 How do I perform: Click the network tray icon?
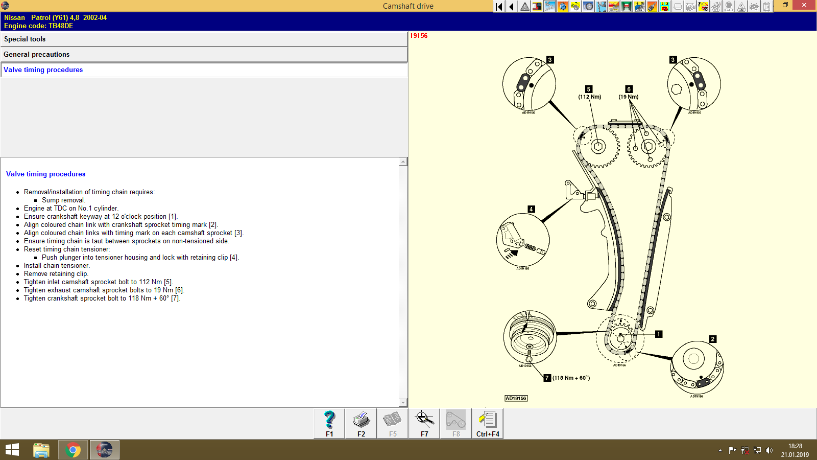point(757,450)
